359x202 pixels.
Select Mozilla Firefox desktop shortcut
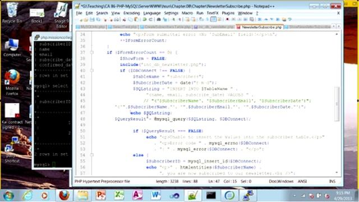coord(12,82)
